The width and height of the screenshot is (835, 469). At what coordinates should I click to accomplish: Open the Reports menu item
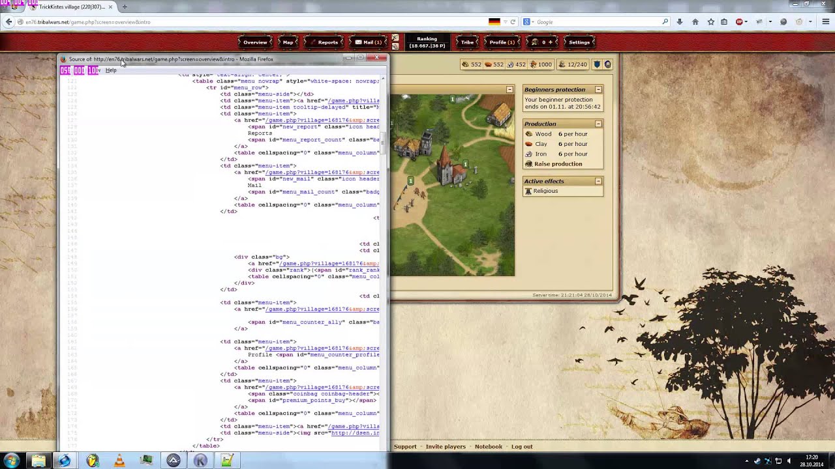324,42
